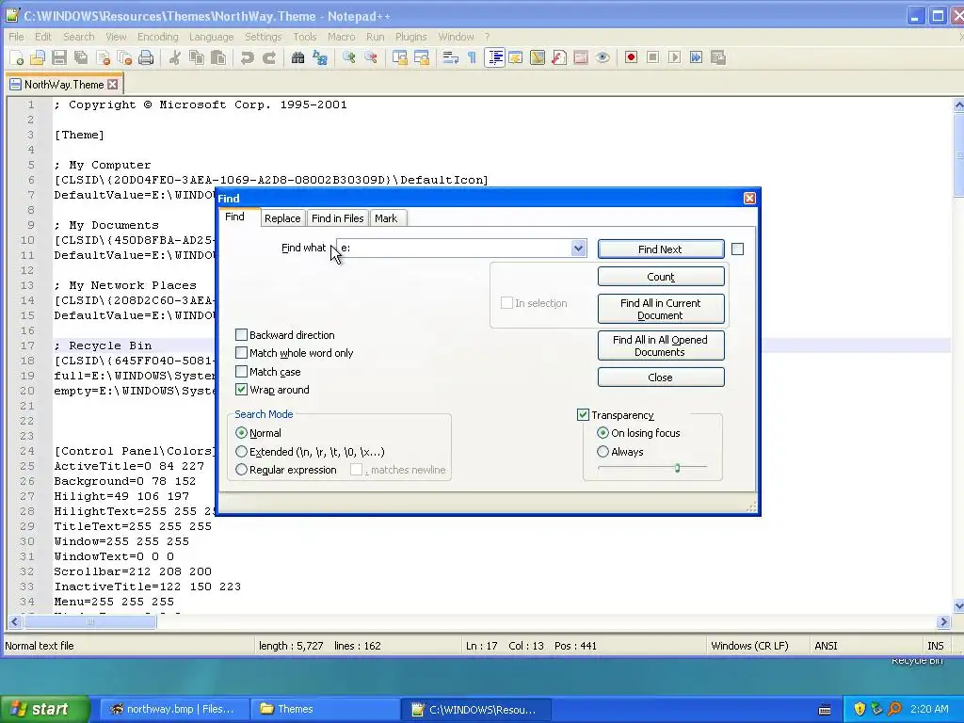Open the Windows start button
Image resolution: width=964 pixels, height=723 pixels.
[x=44, y=709]
